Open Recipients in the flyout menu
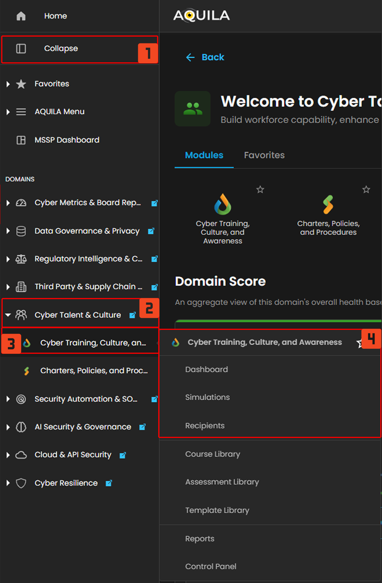This screenshot has height=583, width=382. (205, 426)
